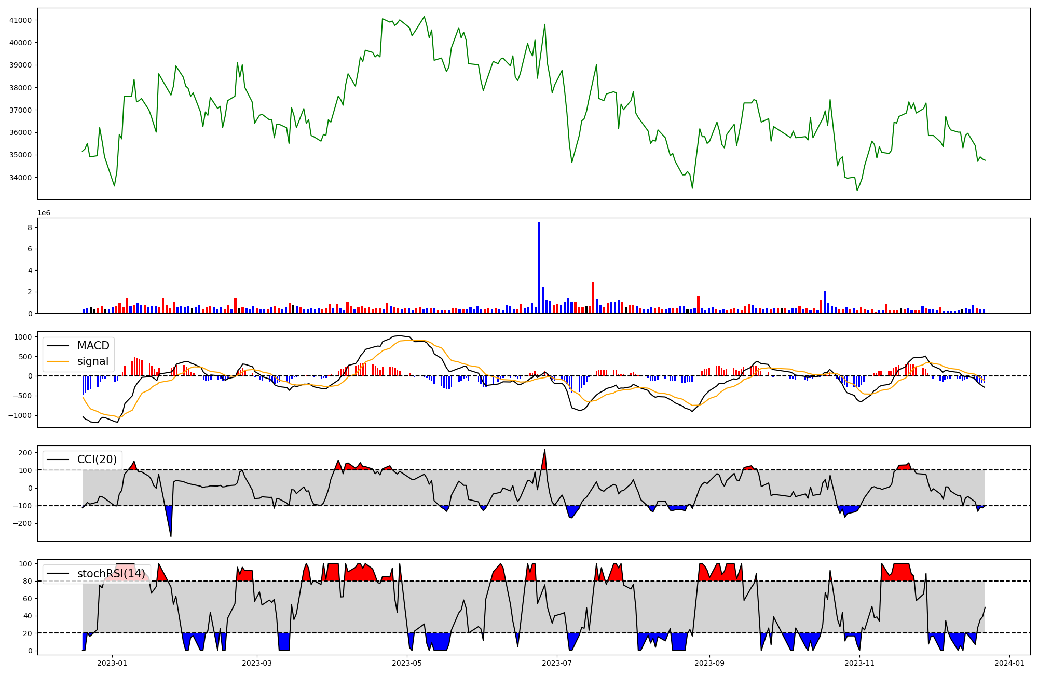
Task: Click the 41000 price axis tick label
Action: coord(20,20)
